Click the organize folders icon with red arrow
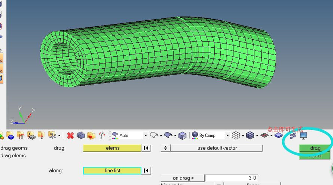This screenshot has width=333, height=185. click(x=91, y=135)
